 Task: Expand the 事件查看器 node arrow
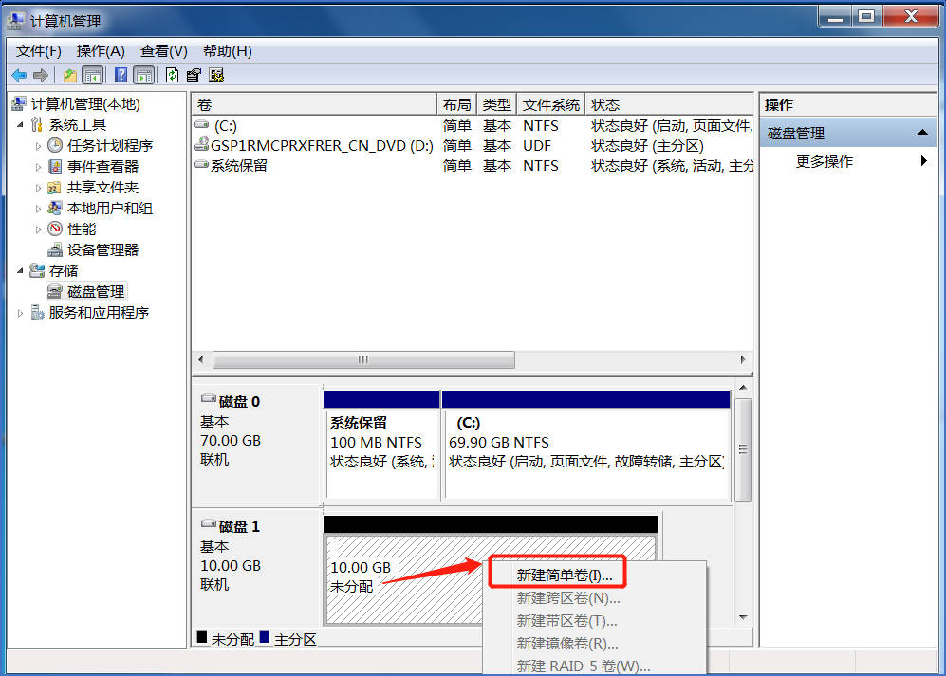coord(37,167)
